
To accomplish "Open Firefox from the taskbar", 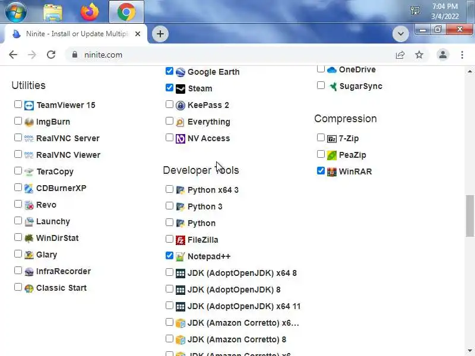I will pos(90,12).
